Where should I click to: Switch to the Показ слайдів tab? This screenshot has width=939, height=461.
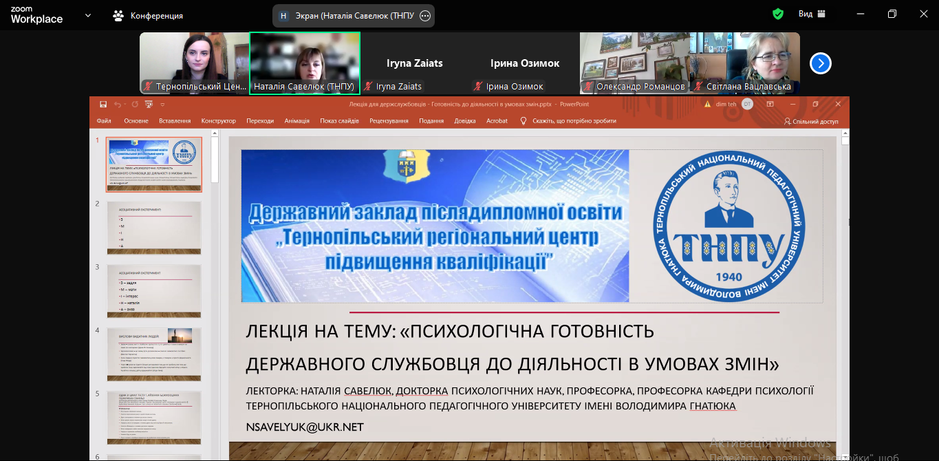339,121
